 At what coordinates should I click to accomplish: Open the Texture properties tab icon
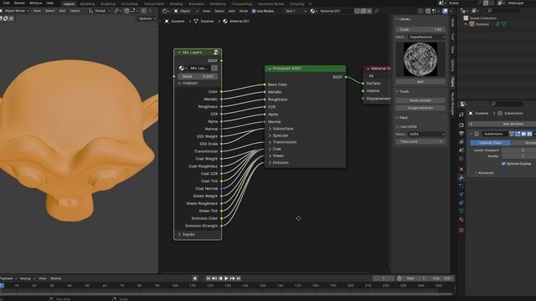pyautogui.click(x=461, y=230)
